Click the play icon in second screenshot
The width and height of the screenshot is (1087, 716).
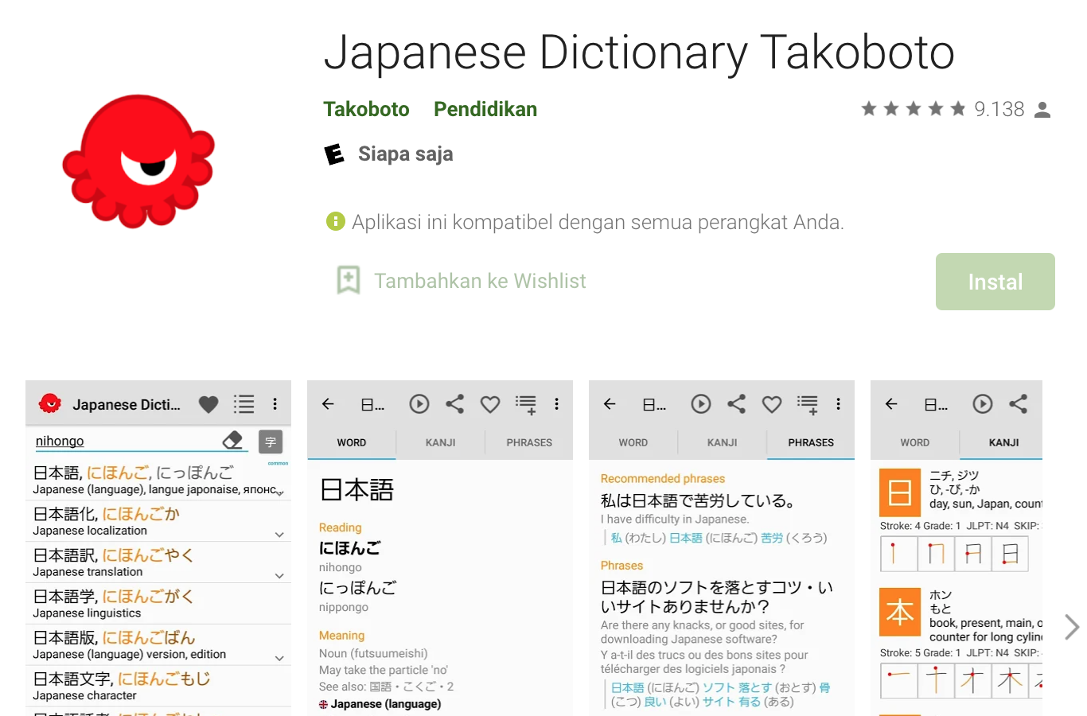click(419, 404)
